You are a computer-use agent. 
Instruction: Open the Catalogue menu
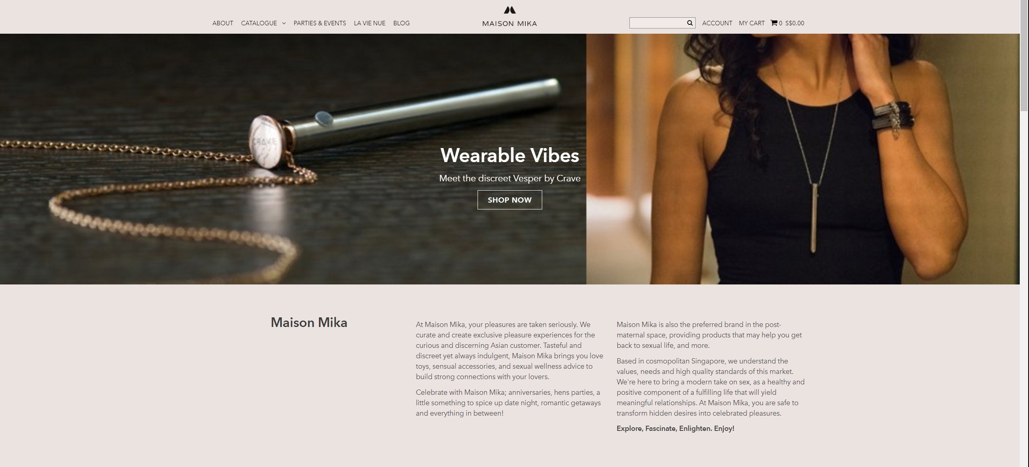click(259, 23)
